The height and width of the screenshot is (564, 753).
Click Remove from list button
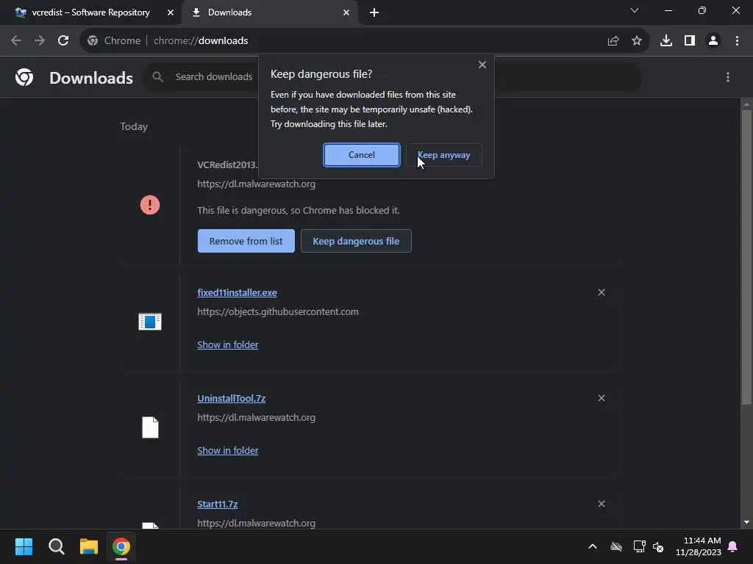click(246, 241)
